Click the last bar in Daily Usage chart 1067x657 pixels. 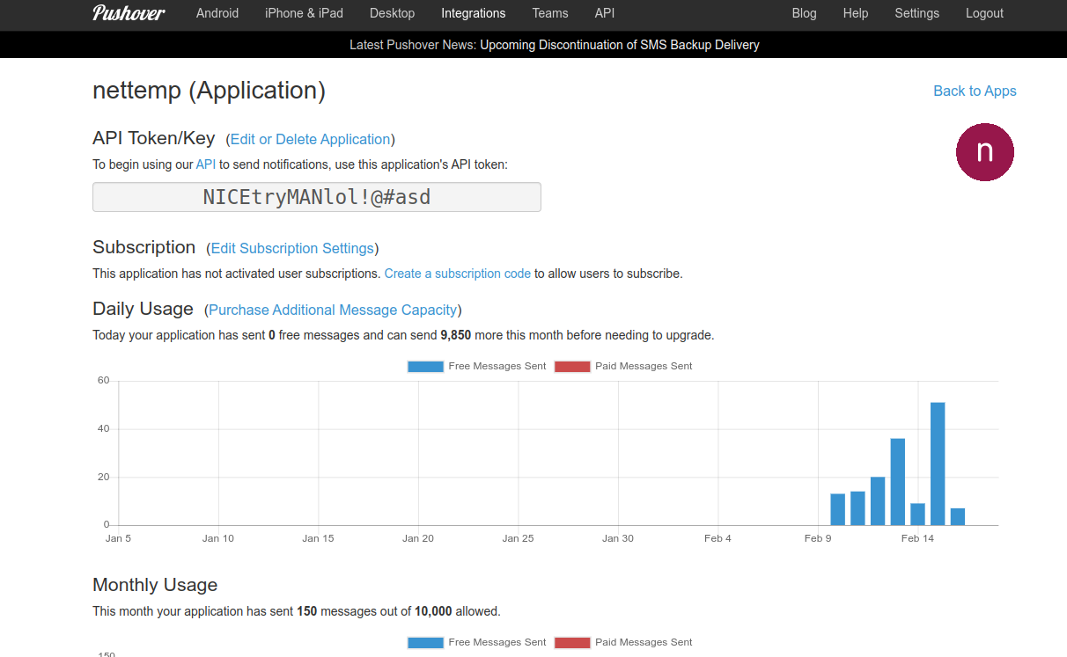tap(958, 516)
